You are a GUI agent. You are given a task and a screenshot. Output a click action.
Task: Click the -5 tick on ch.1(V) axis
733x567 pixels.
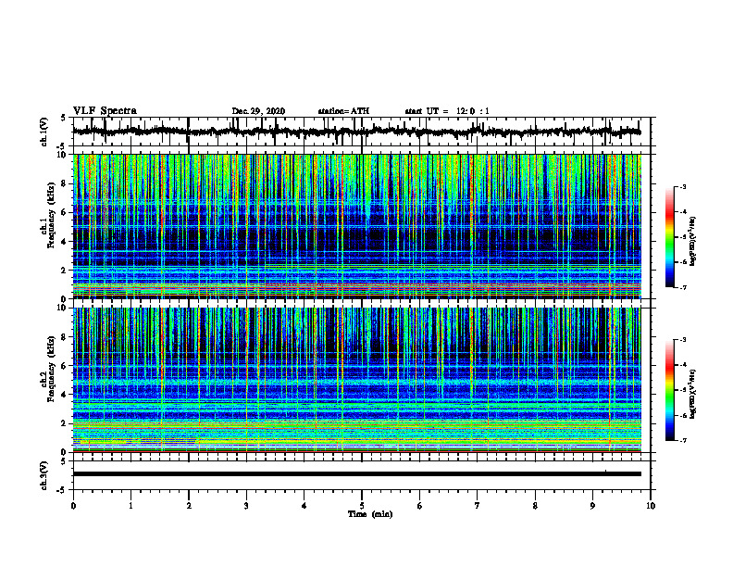[61, 145]
